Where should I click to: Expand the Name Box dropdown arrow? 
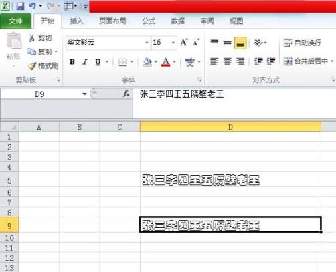click(x=84, y=94)
